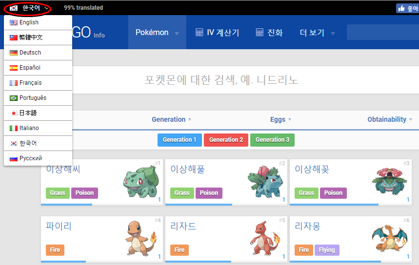Screen dimensions: 419x265
Task: Click the Charmeleon image on 리자드 card
Action: (265, 239)
